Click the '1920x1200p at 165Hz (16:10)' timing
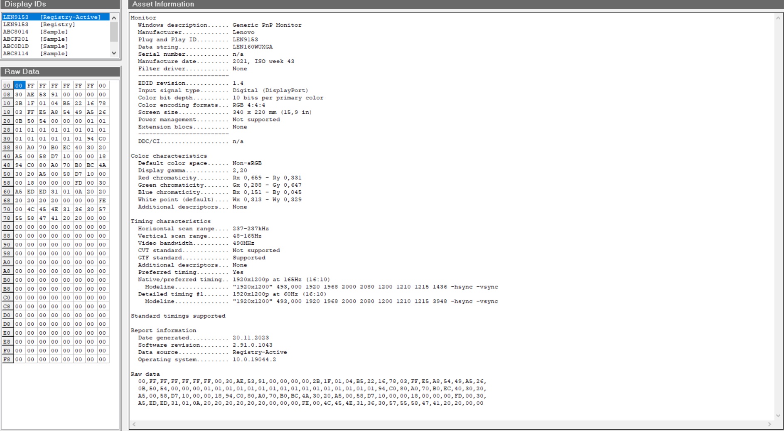This screenshot has height=431, width=784. 281,280
